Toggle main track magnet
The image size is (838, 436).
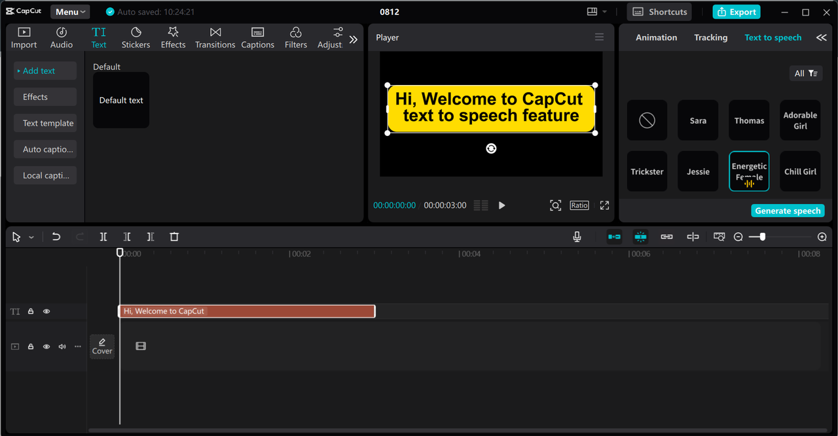[x=614, y=237]
